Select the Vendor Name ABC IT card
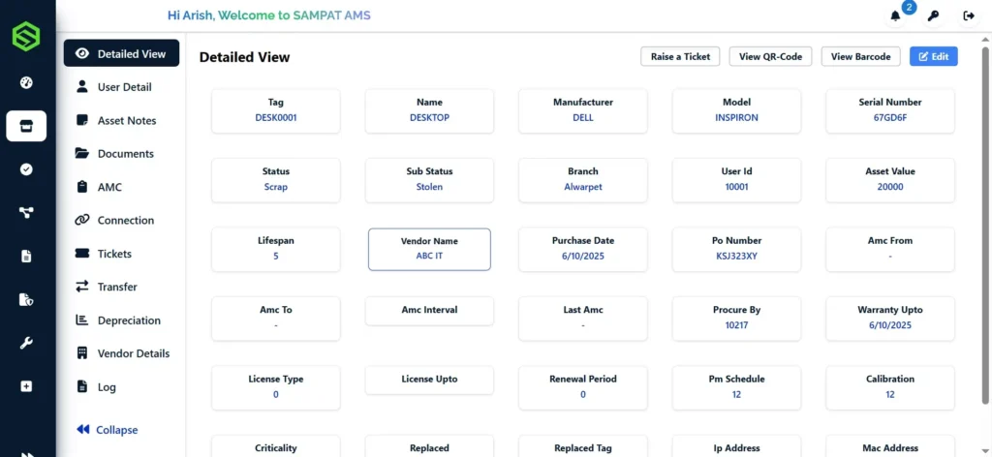Screen dimensions: 992x457 coord(429,250)
